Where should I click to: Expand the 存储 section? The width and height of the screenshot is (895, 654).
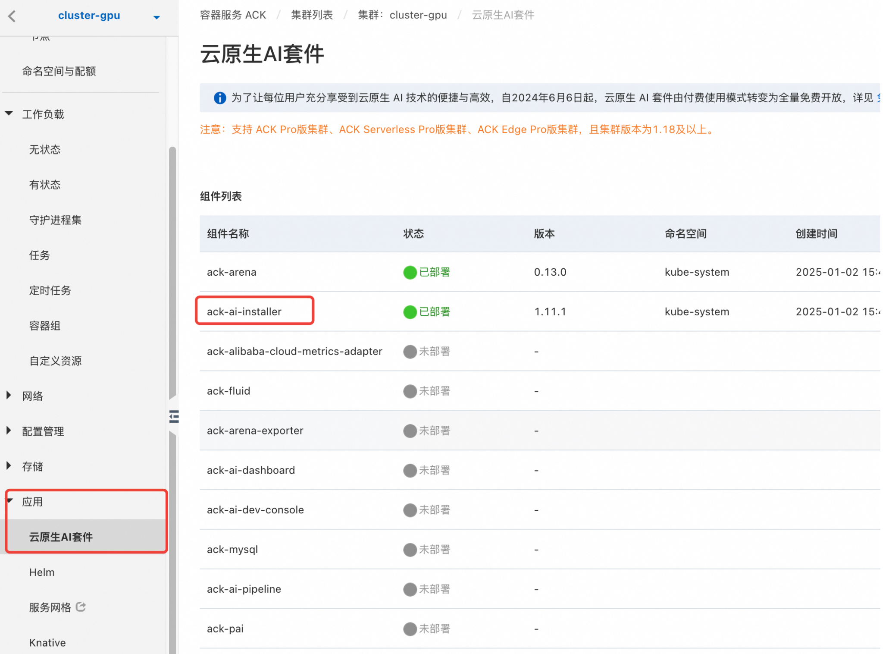point(9,466)
